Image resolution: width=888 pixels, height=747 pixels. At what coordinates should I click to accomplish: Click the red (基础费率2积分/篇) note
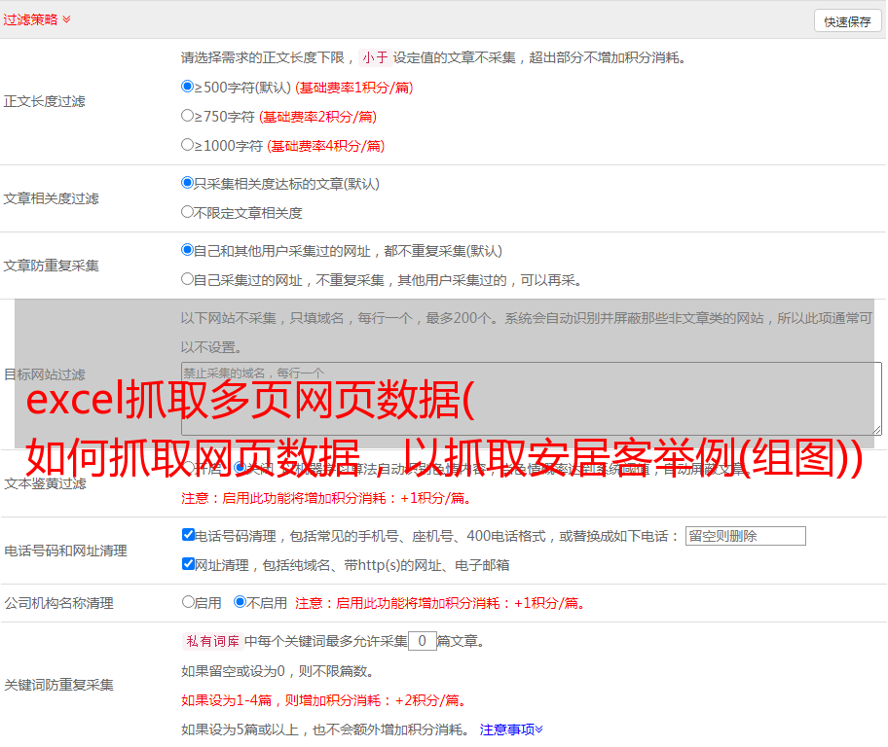[x=318, y=117]
